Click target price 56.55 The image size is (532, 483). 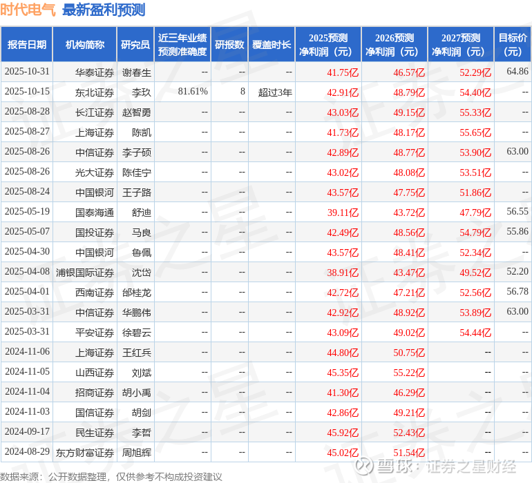pyautogui.click(x=517, y=212)
